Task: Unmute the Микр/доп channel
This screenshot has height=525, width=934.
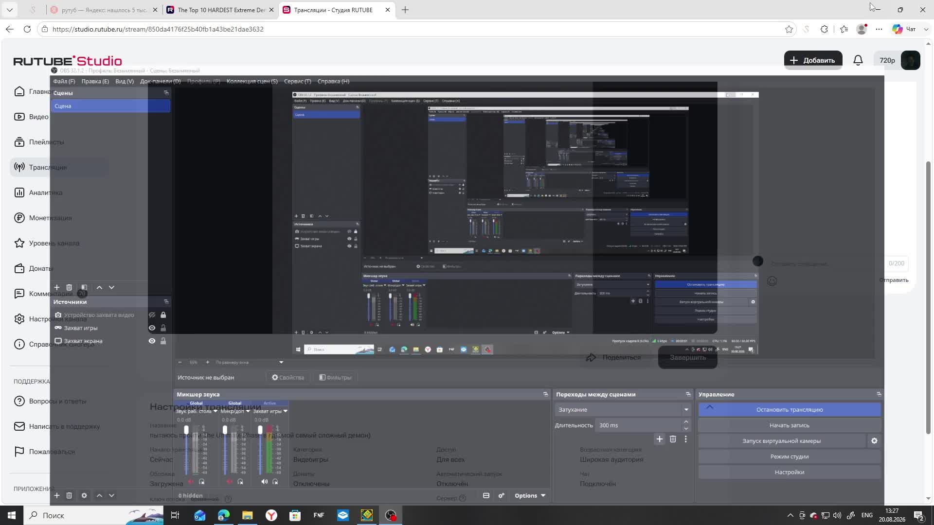Action: pyautogui.click(x=229, y=482)
